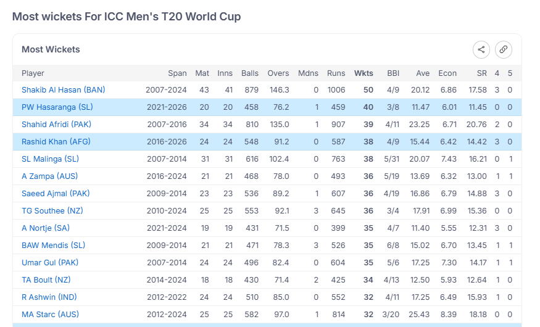This screenshot has height=327, width=540.
Task: Click the Wkts column header
Action: pos(363,73)
